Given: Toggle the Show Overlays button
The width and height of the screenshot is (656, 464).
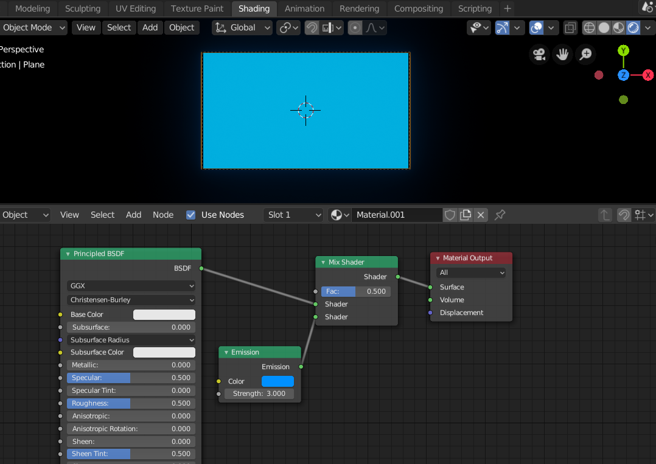Looking at the screenshot, I should [x=536, y=27].
